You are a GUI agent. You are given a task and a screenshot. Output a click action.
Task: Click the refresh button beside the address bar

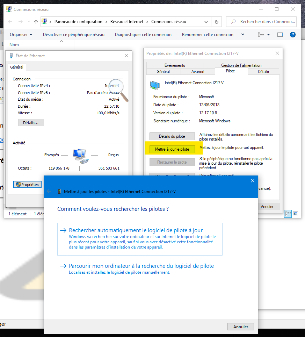[x=217, y=22]
